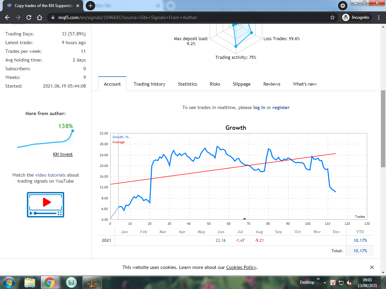Click the June 23.16 monthly value

[x=220, y=240]
